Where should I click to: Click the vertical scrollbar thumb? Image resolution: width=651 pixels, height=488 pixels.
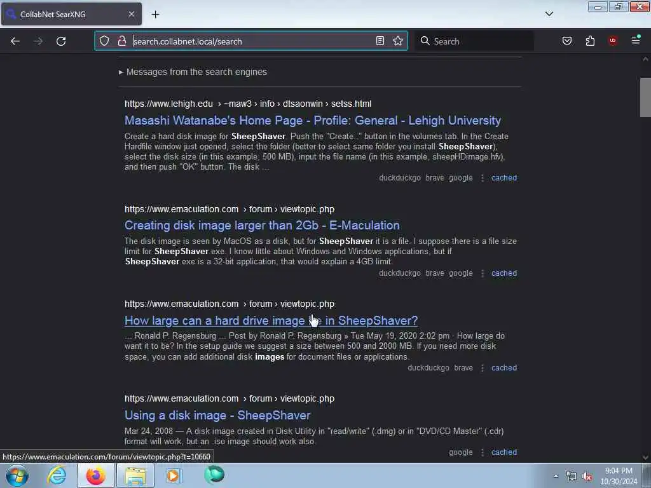tap(645, 97)
